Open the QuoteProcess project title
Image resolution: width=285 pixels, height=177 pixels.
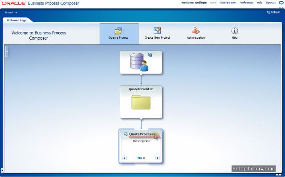(x=143, y=134)
